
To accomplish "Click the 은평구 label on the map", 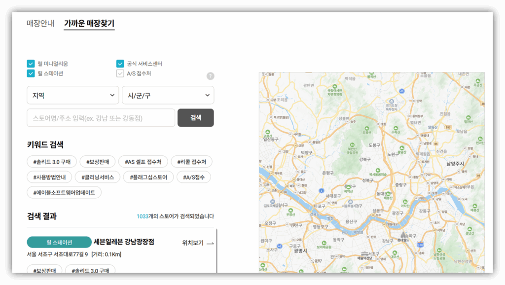I will click(x=328, y=173).
